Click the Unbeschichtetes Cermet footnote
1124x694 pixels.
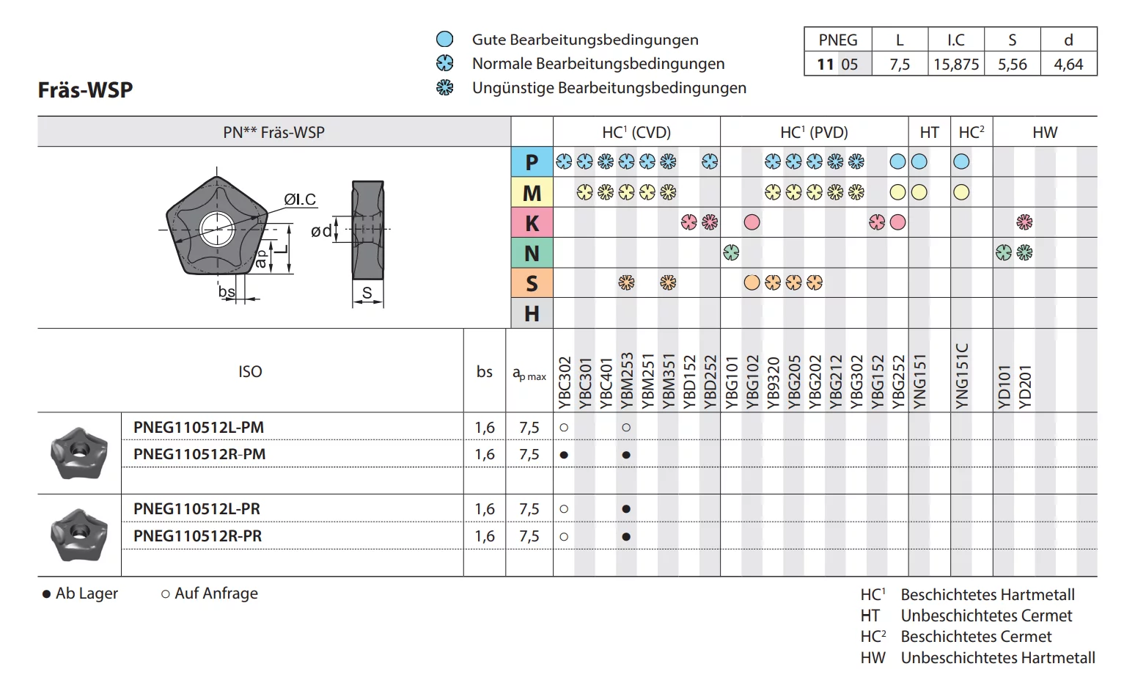coord(986,616)
